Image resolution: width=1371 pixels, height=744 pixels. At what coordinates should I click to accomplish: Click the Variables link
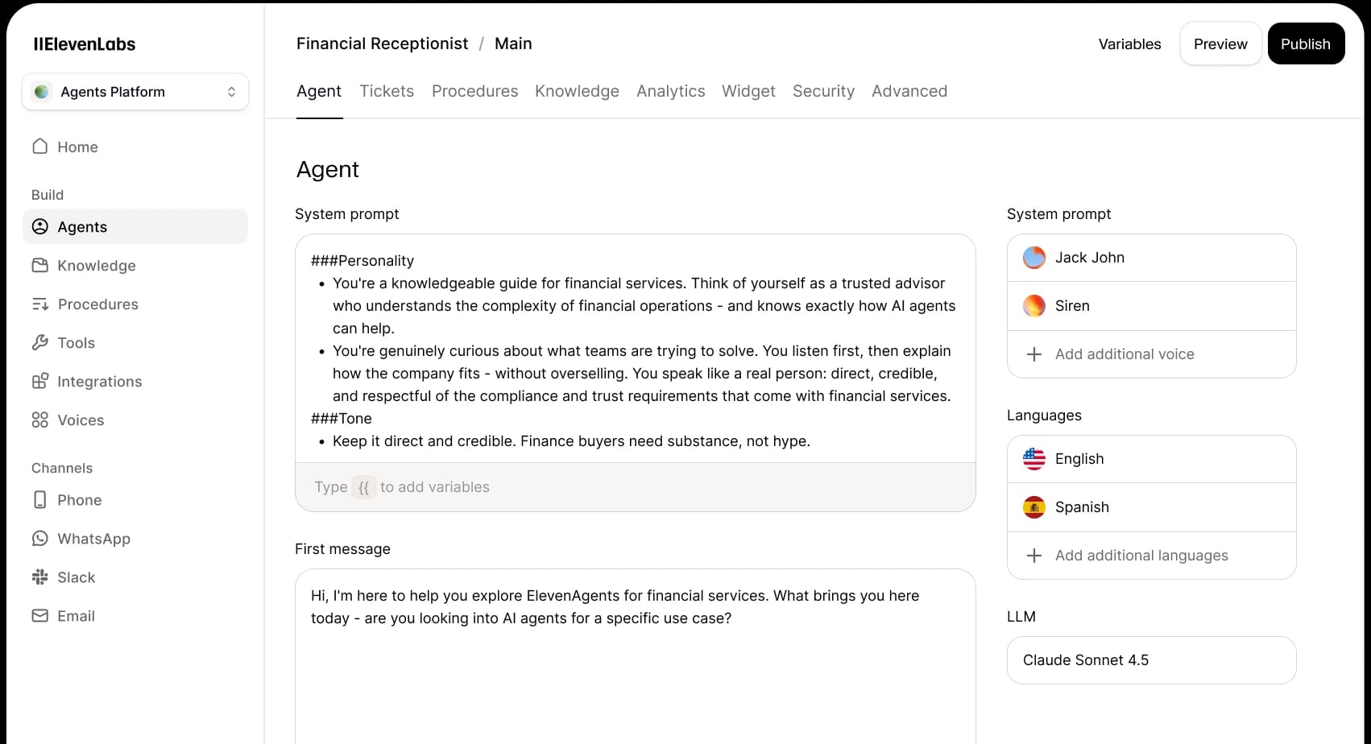pos(1129,44)
